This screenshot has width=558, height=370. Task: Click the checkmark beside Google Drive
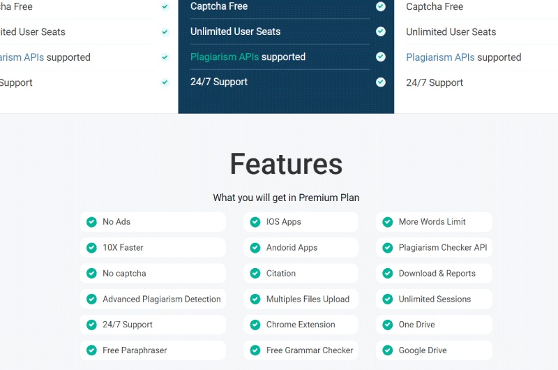(388, 350)
